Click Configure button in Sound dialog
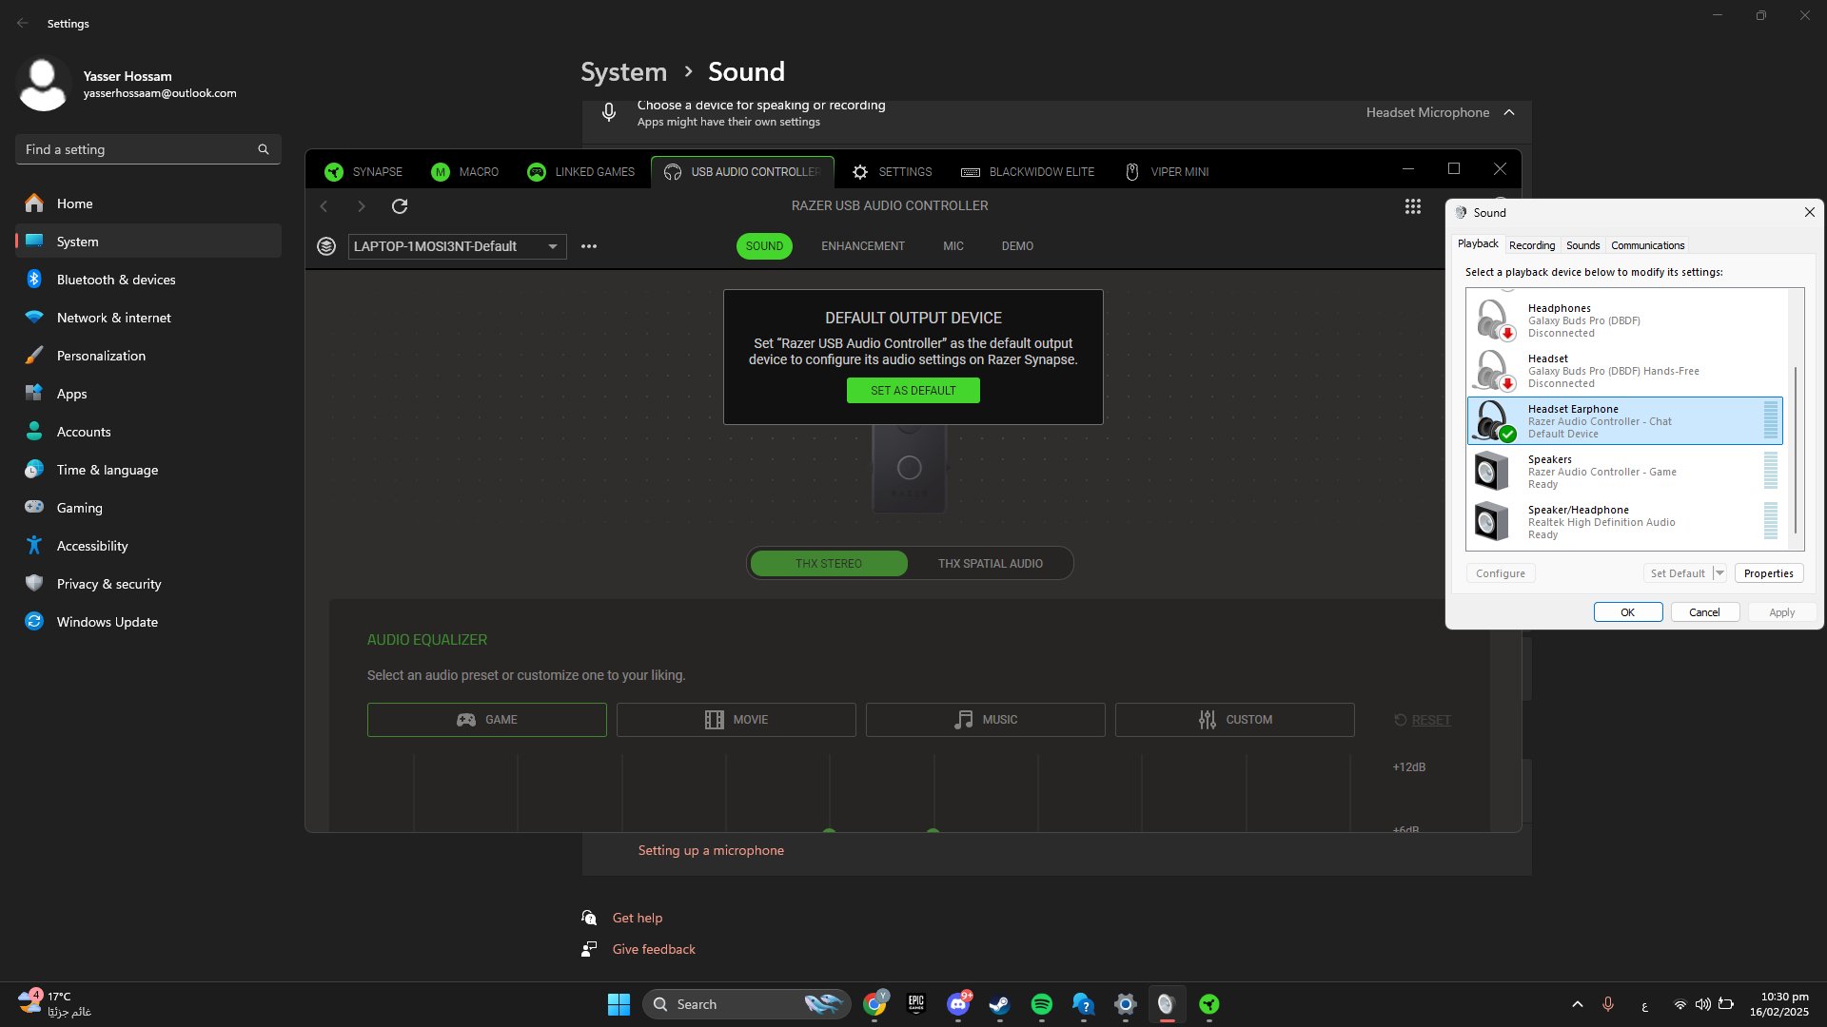The width and height of the screenshot is (1827, 1027). tap(1500, 573)
